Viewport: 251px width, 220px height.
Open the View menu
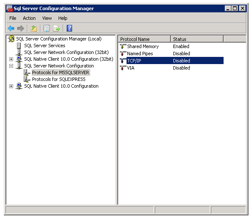click(47, 18)
